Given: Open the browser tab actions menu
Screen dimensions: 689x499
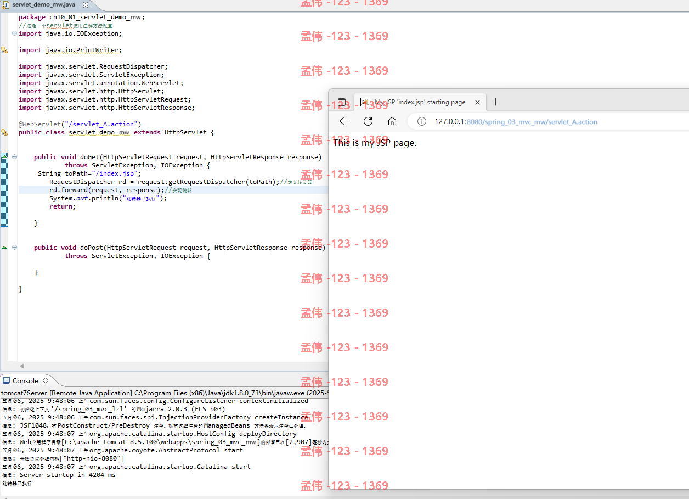Looking at the screenshot, I should tap(342, 102).
